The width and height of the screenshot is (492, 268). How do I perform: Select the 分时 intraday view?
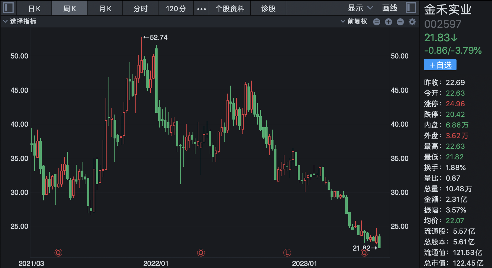(140, 8)
